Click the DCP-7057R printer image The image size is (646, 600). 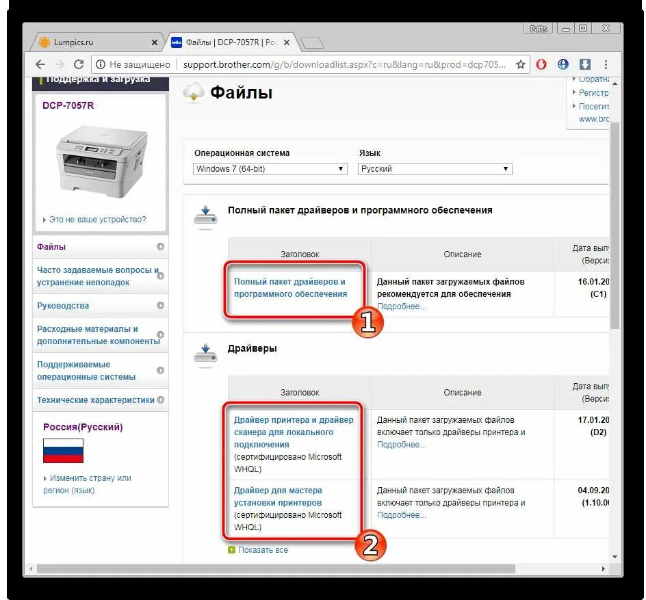pos(101,161)
